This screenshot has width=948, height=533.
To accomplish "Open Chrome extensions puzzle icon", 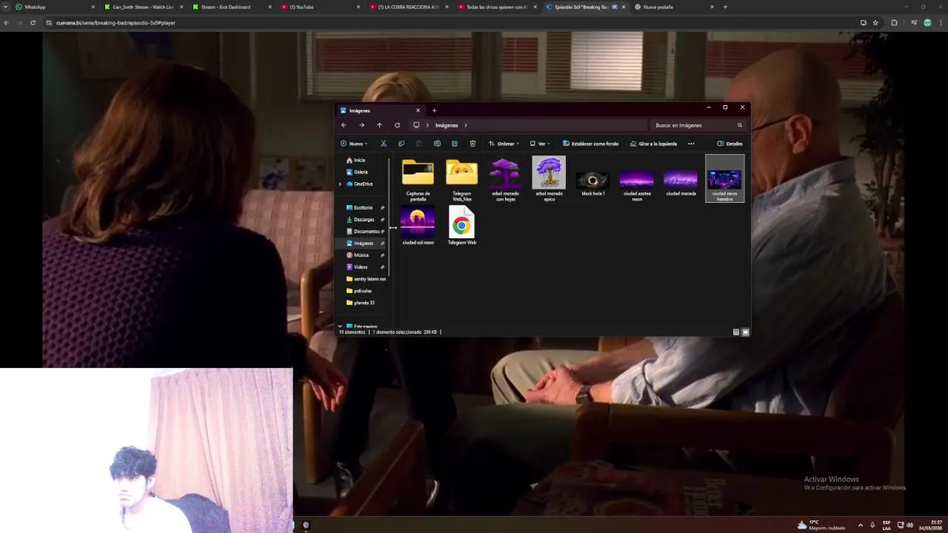I will click(x=894, y=23).
